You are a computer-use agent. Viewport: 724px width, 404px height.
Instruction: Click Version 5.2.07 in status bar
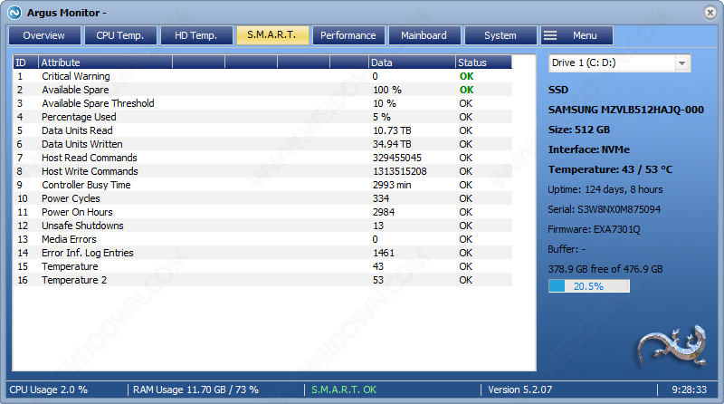519,390
